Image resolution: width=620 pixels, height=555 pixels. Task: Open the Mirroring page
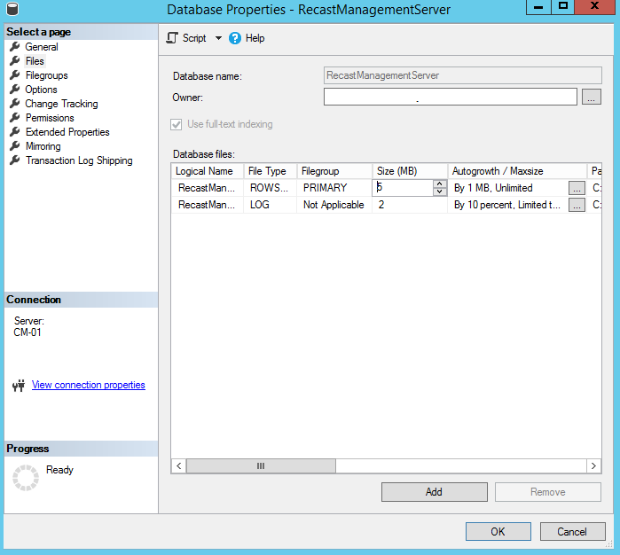pyautogui.click(x=43, y=146)
